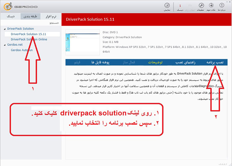Viewport: 232px width, 166px height.
Task: Click 'Category: DriverPack Solution' text
Action: [122, 37]
